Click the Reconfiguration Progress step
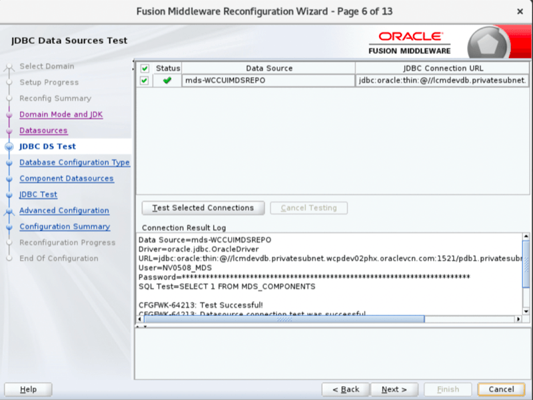Screen dimensions: 533x400 pos(67,242)
